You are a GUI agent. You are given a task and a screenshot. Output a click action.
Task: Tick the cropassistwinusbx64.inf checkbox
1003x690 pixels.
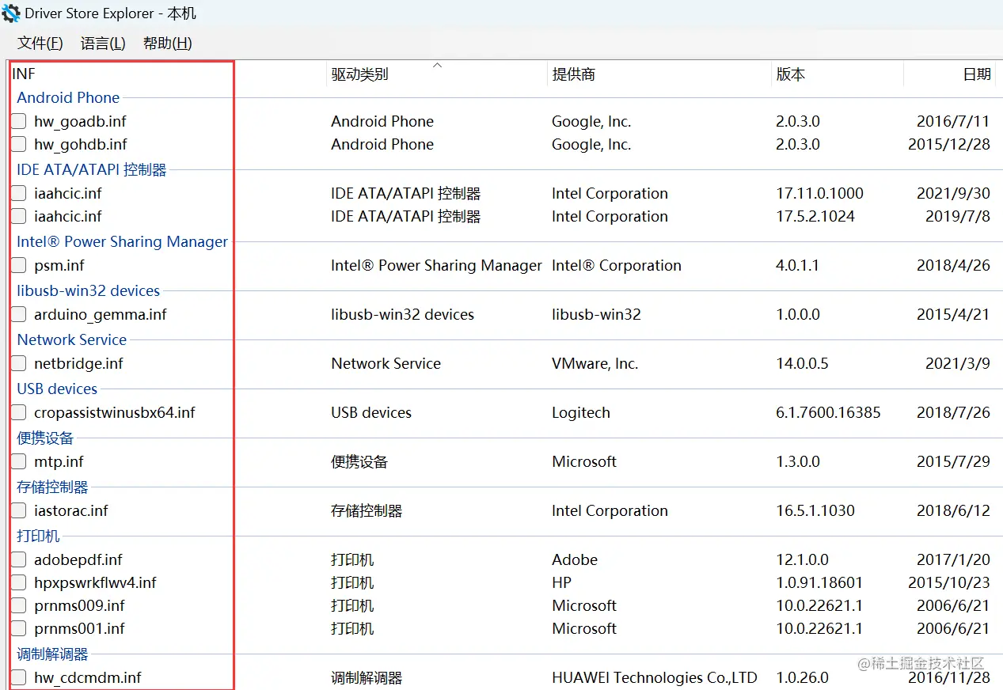[19, 413]
